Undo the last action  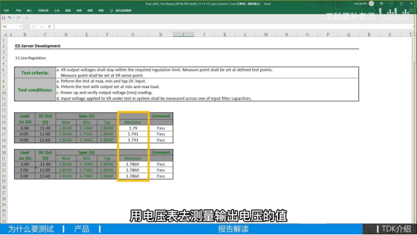click(10, 18)
